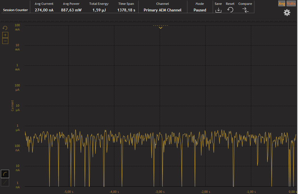This screenshot has width=298, height=194.
Task: Toggle the Avg waveform display
Action: 282,4
